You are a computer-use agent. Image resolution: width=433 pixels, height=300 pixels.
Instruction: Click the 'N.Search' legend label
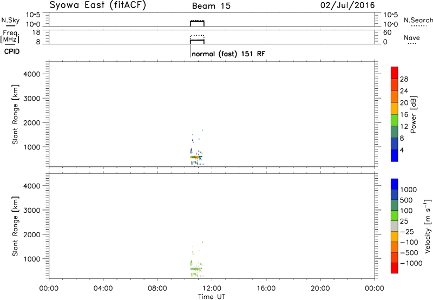(418, 20)
